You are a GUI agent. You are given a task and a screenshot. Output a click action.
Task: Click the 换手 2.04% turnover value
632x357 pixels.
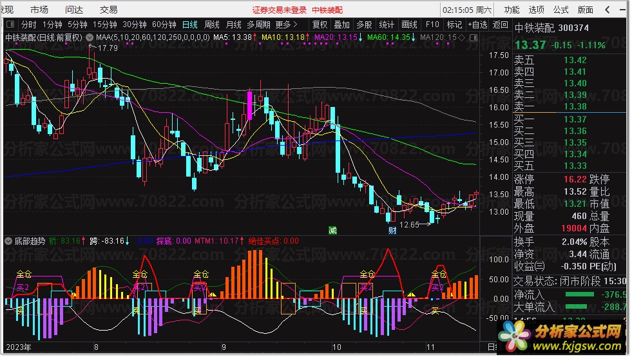(x=575, y=242)
